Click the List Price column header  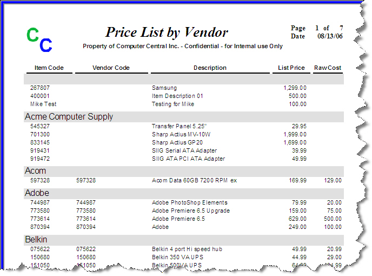(292, 68)
